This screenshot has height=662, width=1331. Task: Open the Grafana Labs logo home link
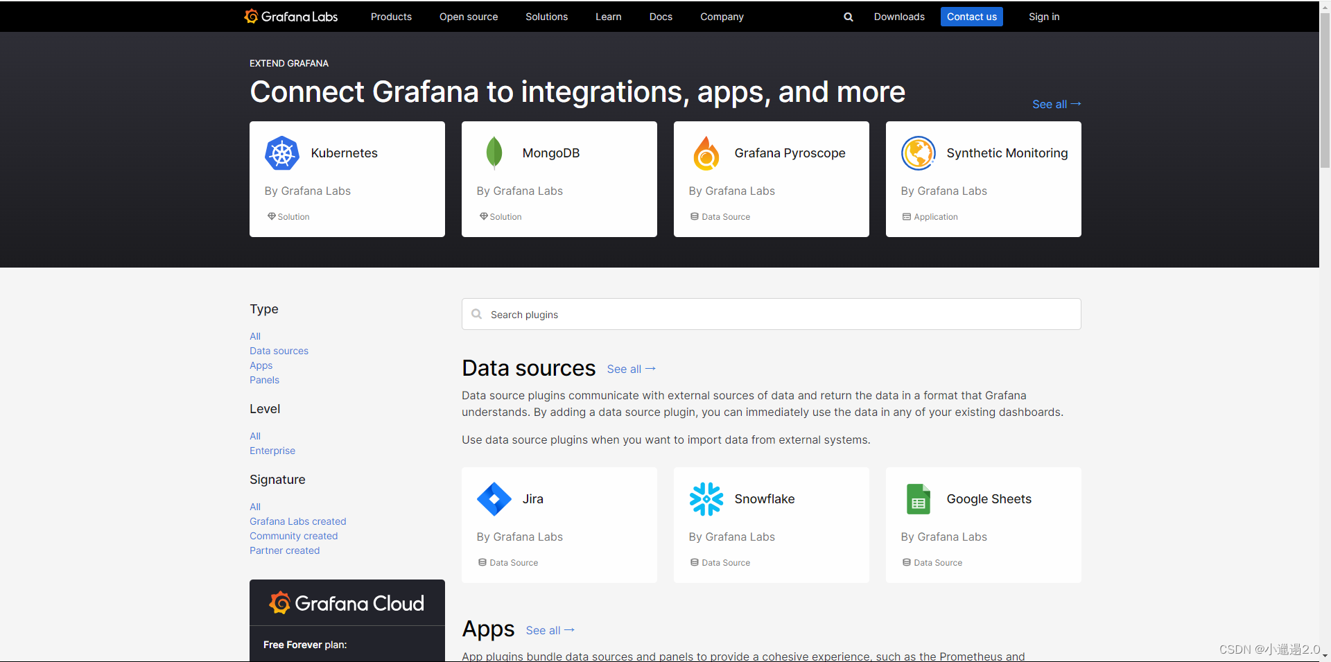(291, 17)
